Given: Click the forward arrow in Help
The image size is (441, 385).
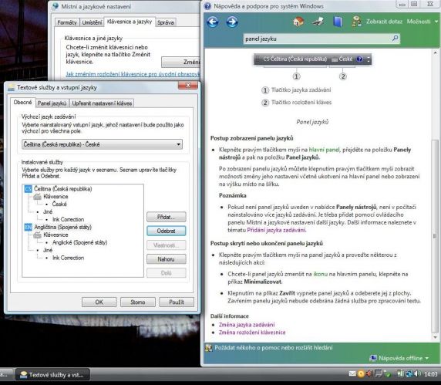Looking at the screenshot, I should click(x=232, y=22).
